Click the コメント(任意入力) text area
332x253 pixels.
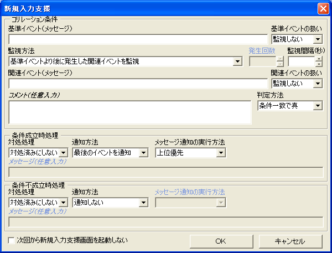coord(130,112)
